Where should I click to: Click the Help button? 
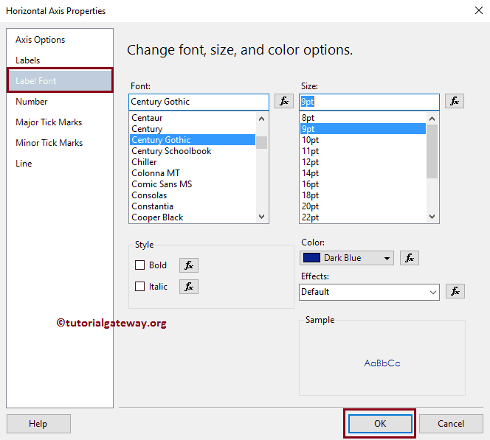coord(38,424)
